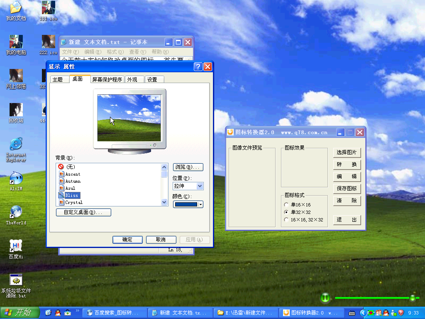Open the 回收站 desktop icon
This screenshot has width=425, height=319.
[16, 113]
